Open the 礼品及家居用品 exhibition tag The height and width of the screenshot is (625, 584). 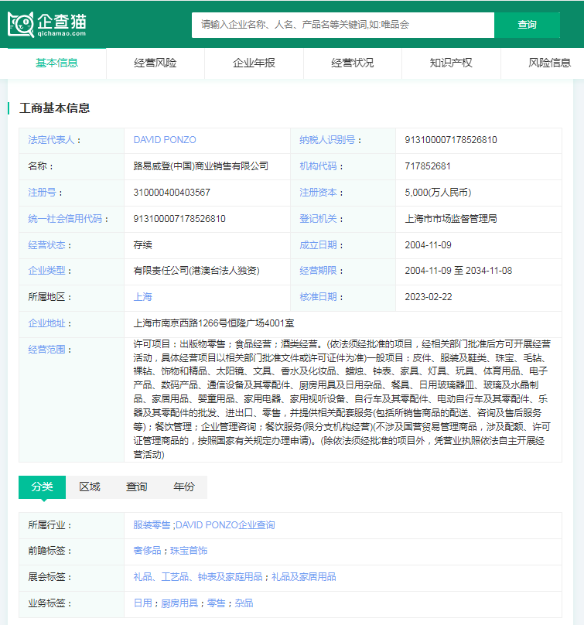click(304, 577)
